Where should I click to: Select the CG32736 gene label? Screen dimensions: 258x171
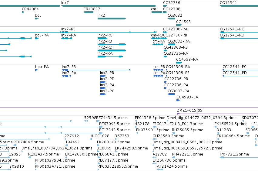[172, 3]
